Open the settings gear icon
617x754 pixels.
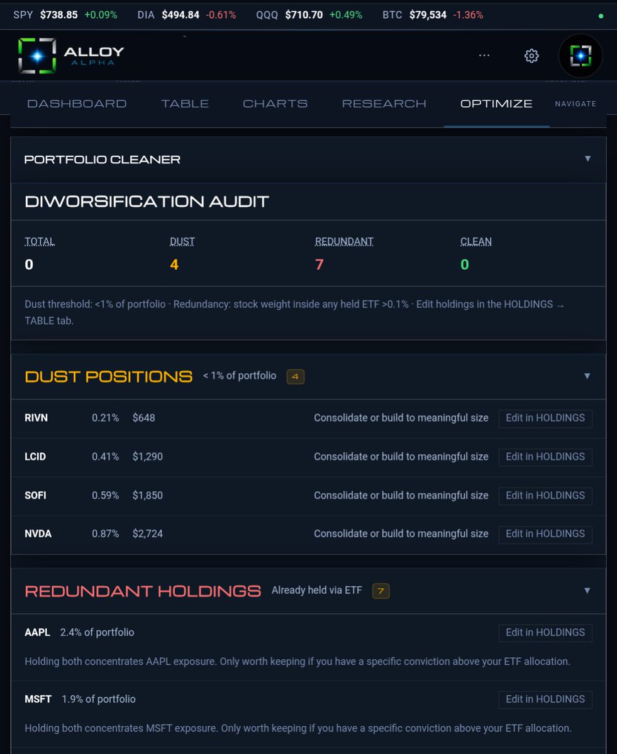coord(531,56)
